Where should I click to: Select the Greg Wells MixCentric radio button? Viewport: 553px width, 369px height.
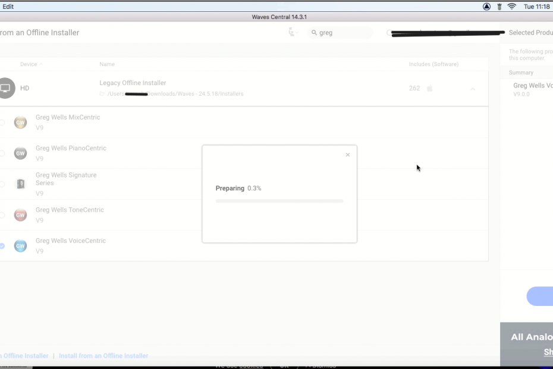(x=2, y=122)
